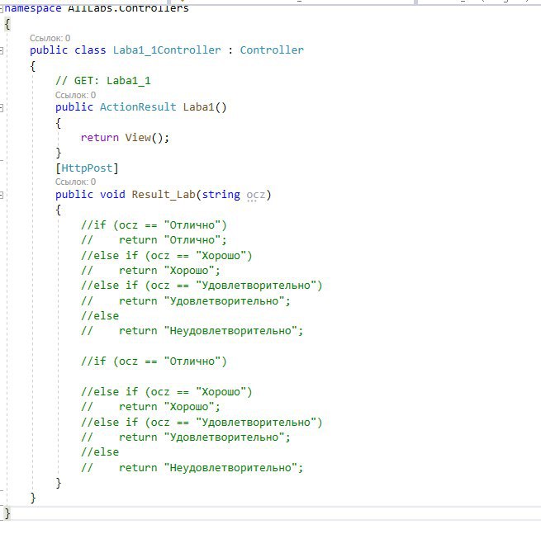Click the ActionResult return type

coord(138,107)
